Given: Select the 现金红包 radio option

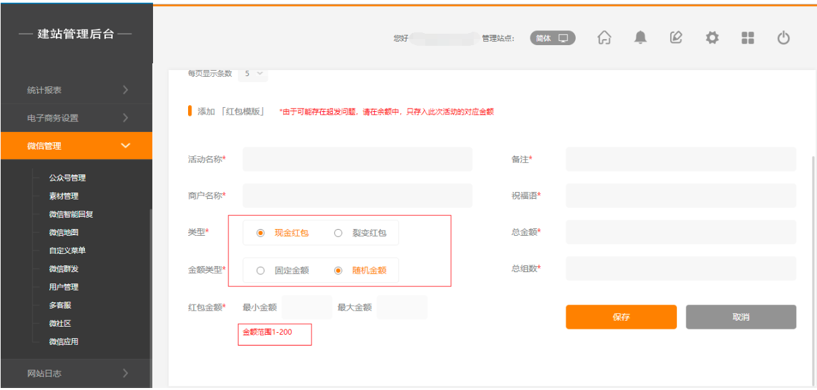Looking at the screenshot, I should tap(260, 233).
